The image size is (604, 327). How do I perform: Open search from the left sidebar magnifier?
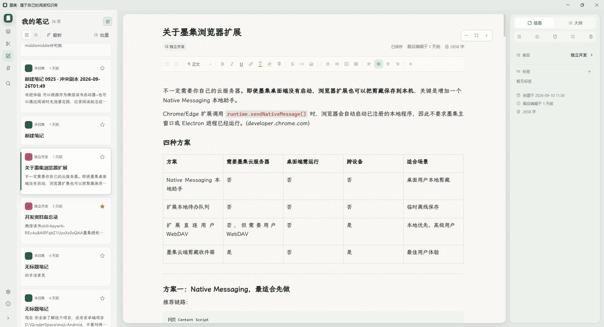(x=8, y=83)
